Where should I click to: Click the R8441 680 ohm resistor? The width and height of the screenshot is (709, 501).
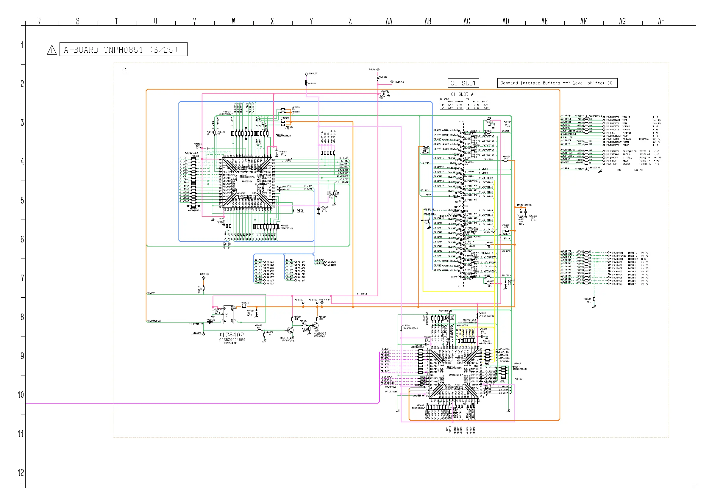click(x=317, y=319)
